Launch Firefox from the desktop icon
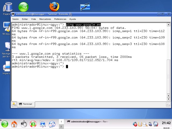172x129 pixels. point(54,7)
